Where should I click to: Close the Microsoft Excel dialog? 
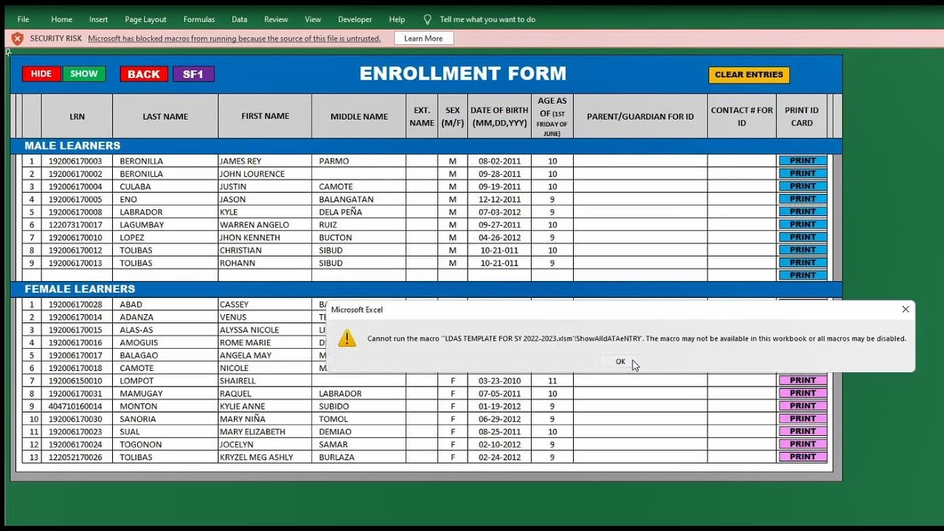click(906, 310)
